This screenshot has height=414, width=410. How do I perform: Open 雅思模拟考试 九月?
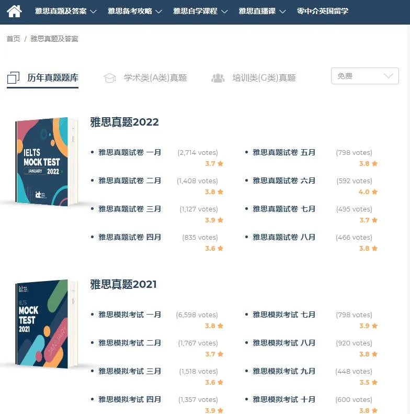pos(284,371)
